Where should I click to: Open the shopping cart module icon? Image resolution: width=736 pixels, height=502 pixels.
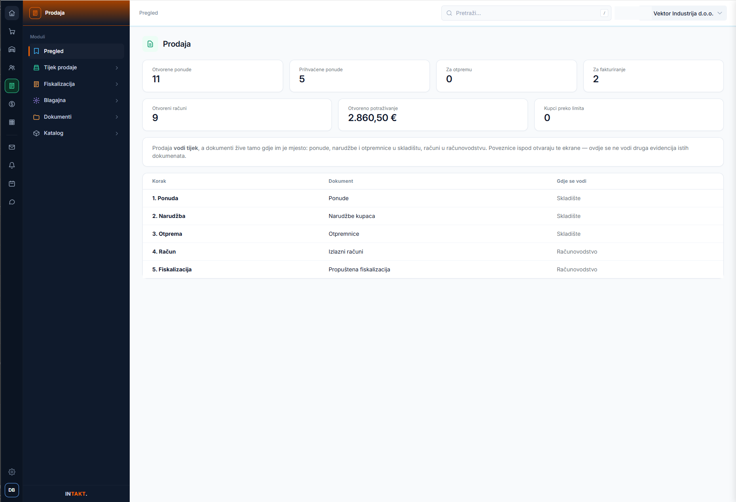click(12, 31)
